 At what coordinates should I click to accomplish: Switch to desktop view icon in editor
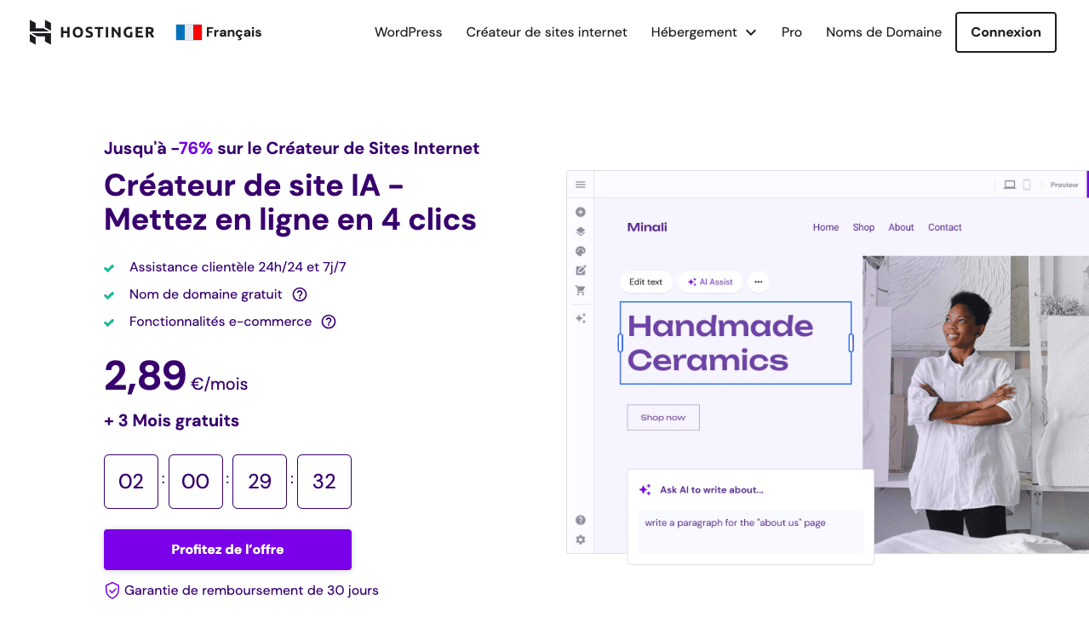coord(1010,185)
